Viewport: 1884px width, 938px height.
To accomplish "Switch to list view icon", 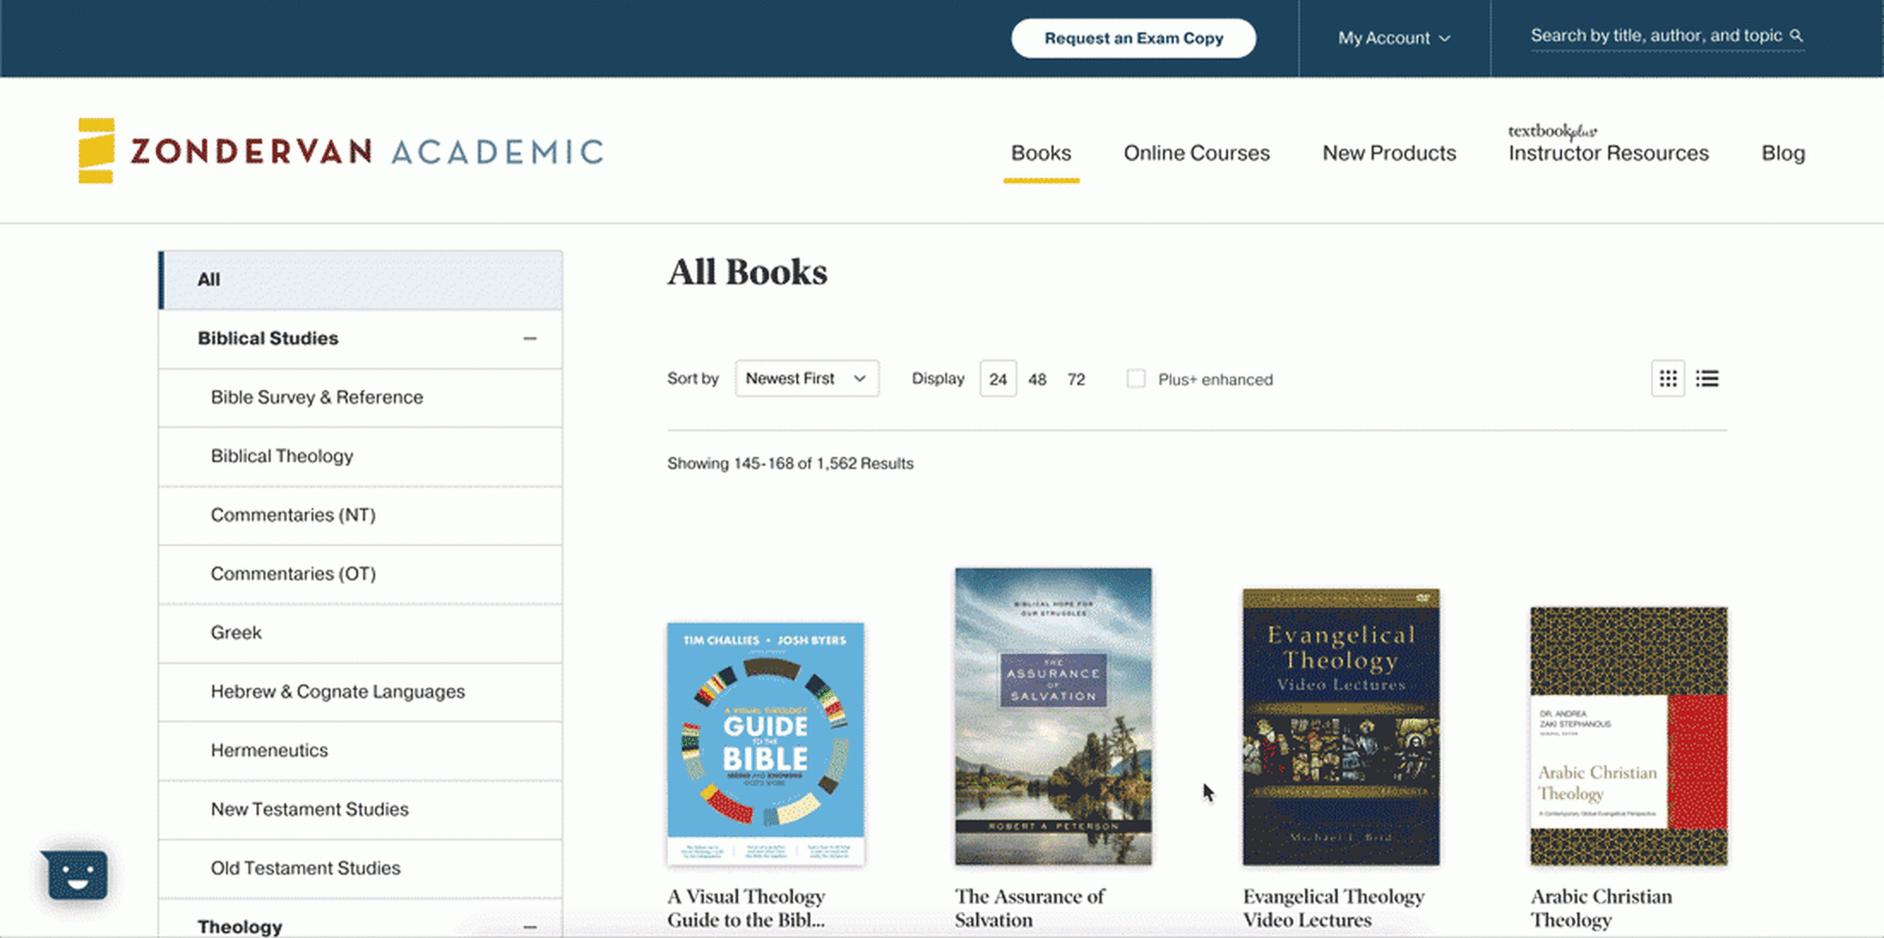I will 1707,378.
